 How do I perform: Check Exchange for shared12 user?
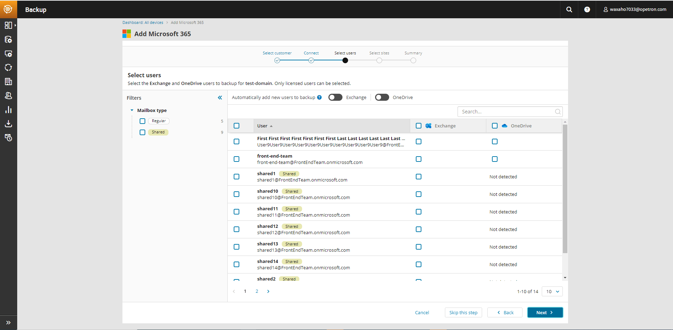419,229
